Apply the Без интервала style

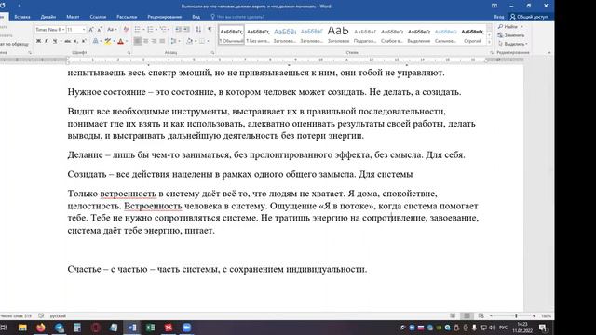coord(258,35)
